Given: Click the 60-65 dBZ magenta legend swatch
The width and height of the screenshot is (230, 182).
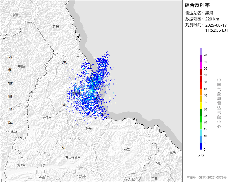Looking at the screenshot, I should [x=201, y=65].
